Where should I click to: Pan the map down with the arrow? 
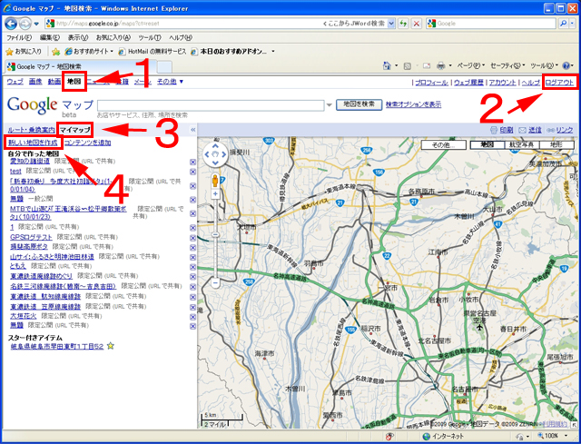[215, 163]
